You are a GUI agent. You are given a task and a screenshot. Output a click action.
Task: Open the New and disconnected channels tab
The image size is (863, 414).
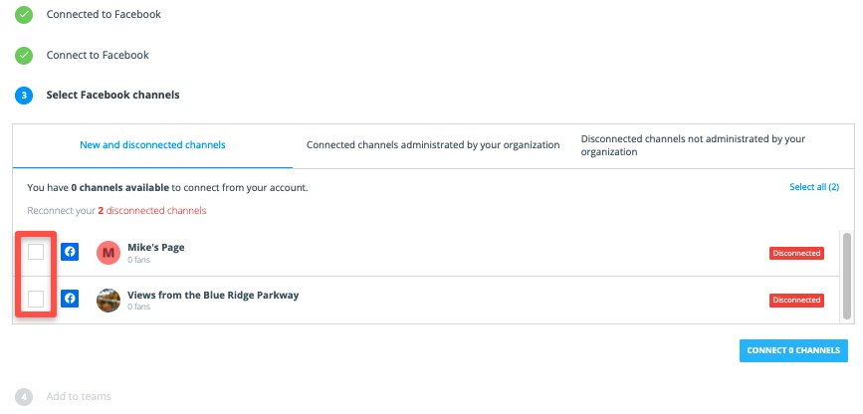pos(152,145)
